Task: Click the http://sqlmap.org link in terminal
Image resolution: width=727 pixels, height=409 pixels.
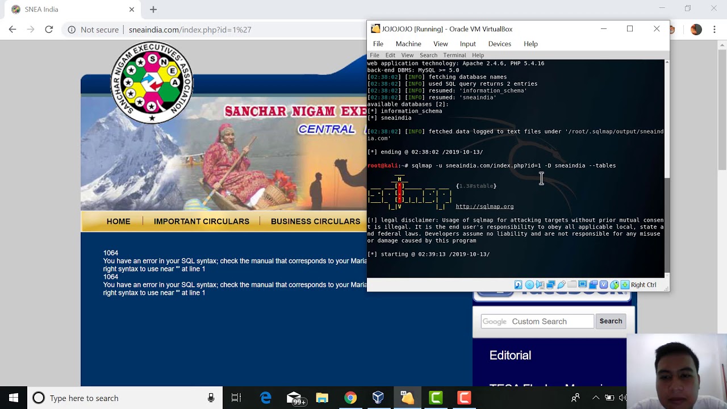Action: click(x=484, y=206)
